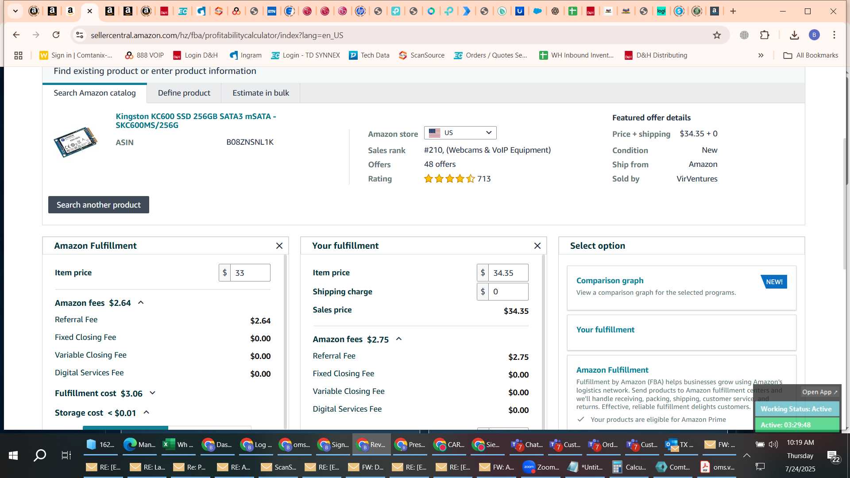Open the clock showing 10:19 AM

tap(800, 443)
